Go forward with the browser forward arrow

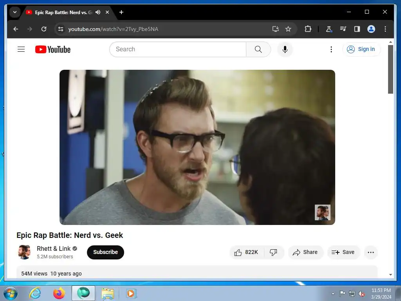(30, 29)
